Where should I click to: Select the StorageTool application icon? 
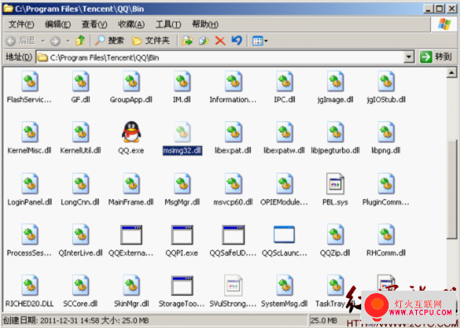point(182,286)
